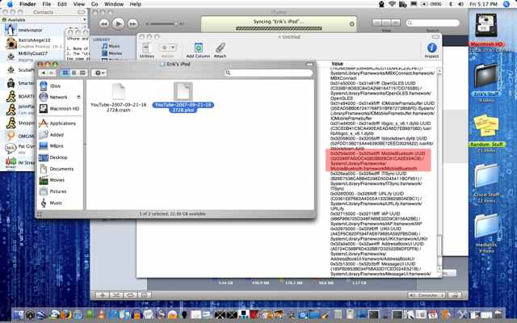
Task: Switch Finder window to list view
Action: pos(74,73)
